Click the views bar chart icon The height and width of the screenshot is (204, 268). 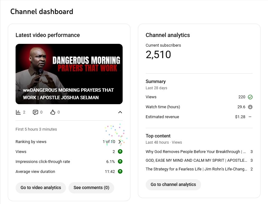click(18, 112)
